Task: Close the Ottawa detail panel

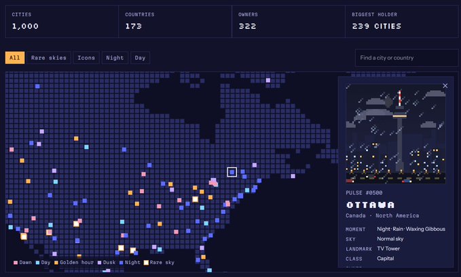Action: click(x=445, y=86)
